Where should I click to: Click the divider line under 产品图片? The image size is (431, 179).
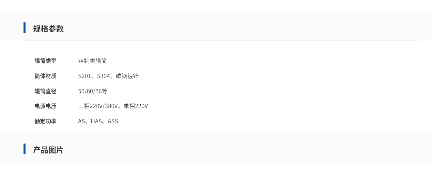pos(221,162)
